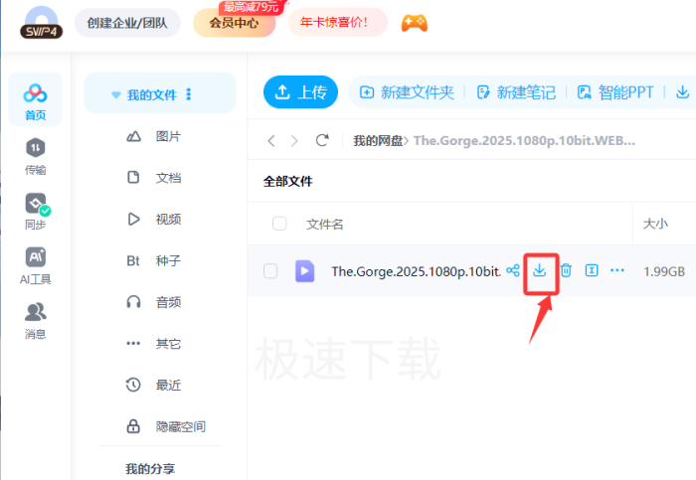Go back with the left navigation chevron

click(271, 141)
